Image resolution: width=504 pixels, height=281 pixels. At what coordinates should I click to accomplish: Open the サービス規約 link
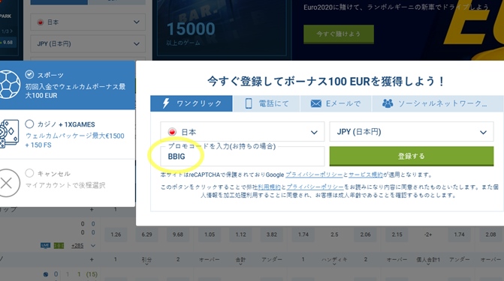click(366, 175)
